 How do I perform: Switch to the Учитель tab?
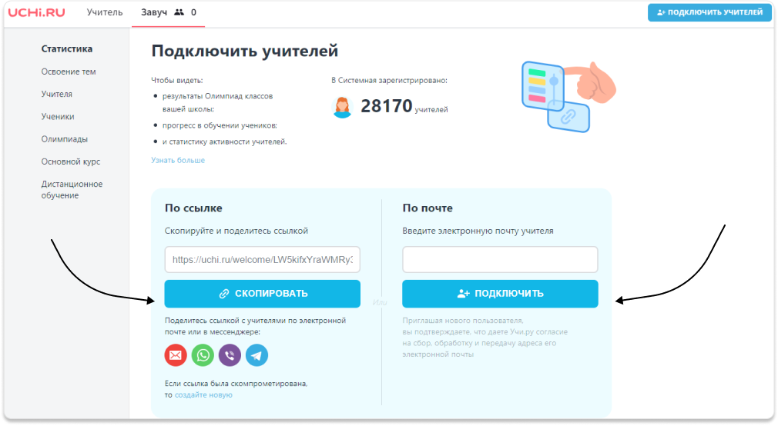click(x=105, y=12)
